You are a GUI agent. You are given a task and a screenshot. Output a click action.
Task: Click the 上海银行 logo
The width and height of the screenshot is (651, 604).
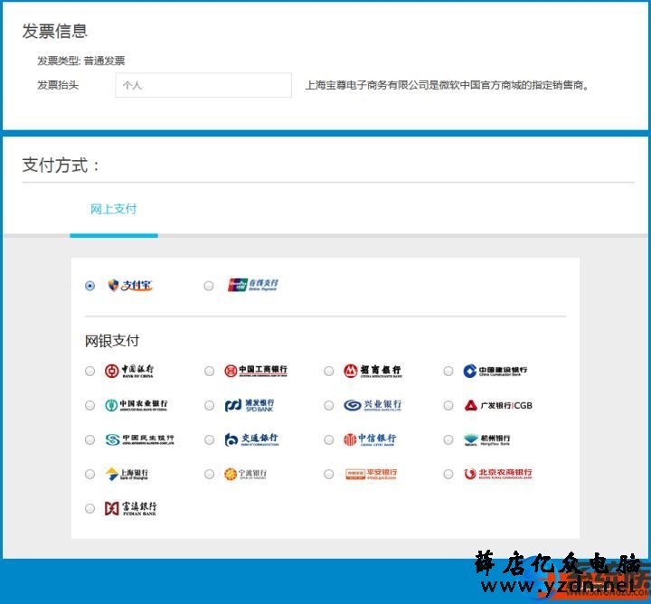127,474
